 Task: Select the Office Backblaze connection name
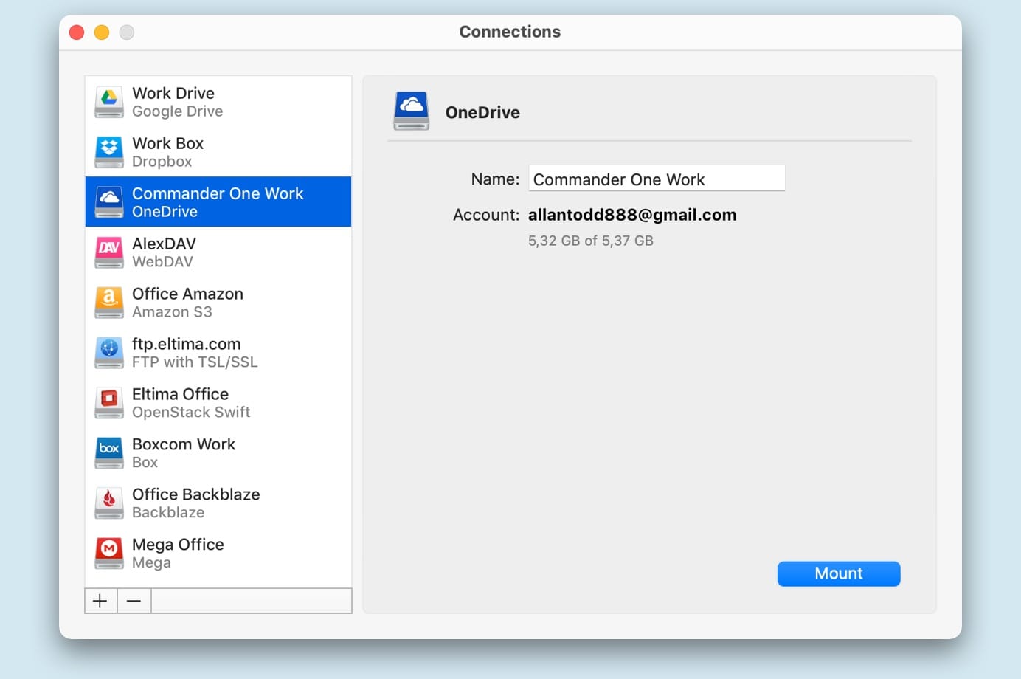point(195,494)
